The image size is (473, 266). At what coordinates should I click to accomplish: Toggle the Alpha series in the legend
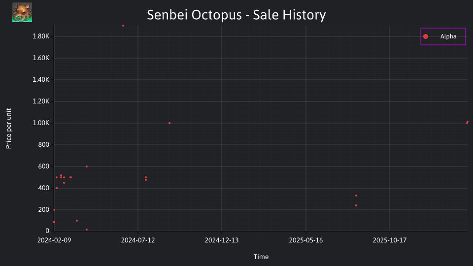(443, 36)
